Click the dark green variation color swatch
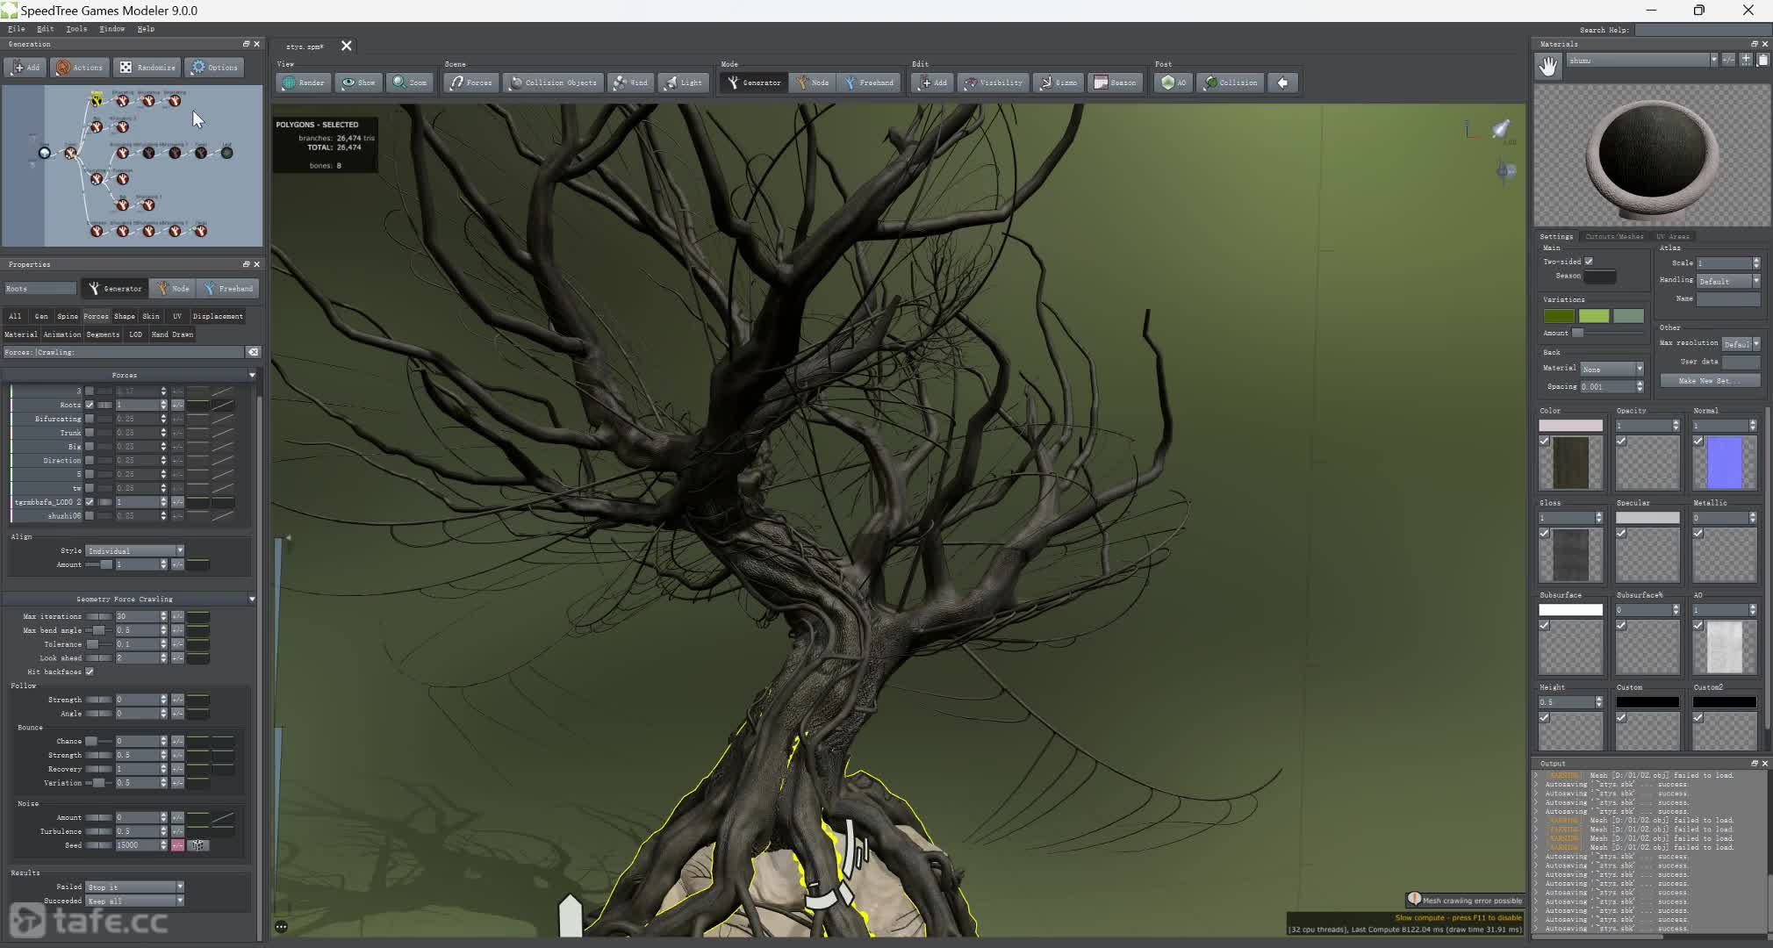Screen dimensions: 1773x948 pyautogui.click(x=1559, y=316)
